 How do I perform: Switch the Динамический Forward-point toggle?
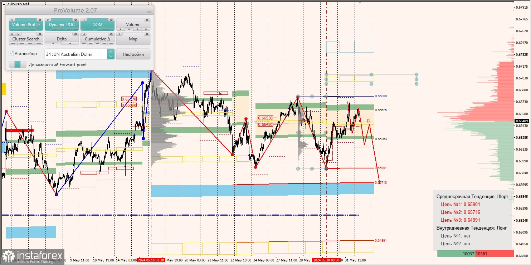point(18,64)
